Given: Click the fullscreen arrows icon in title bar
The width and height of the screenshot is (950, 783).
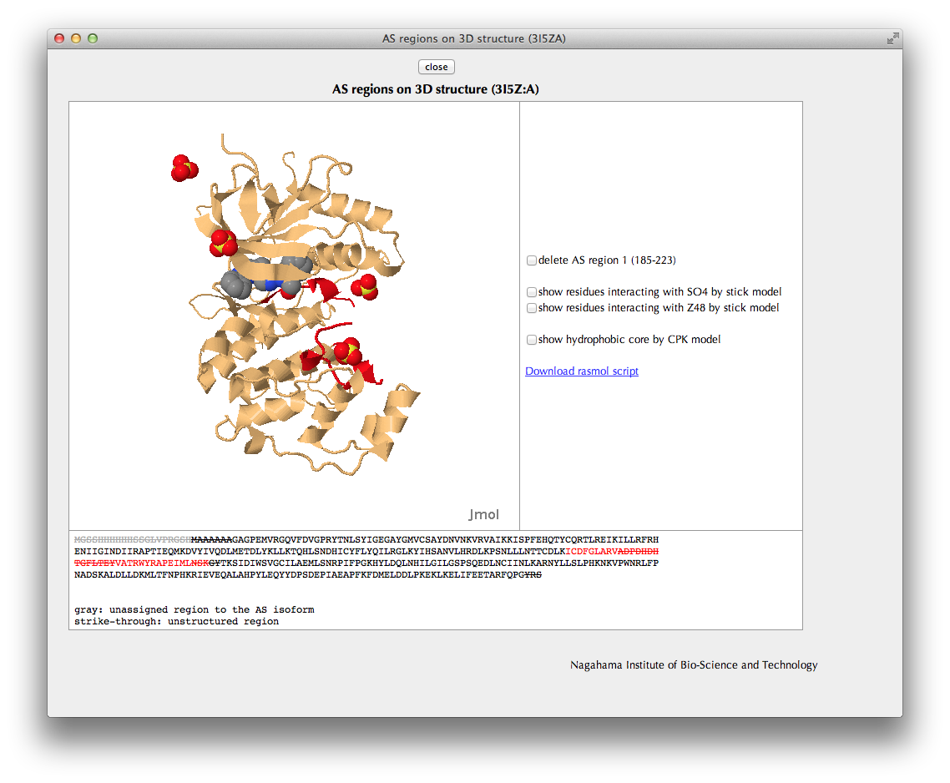Looking at the screenshot, I should point(892,38).
